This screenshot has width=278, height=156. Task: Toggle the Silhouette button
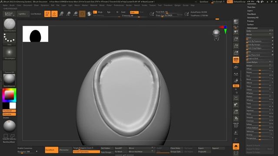tap(9, 114)
